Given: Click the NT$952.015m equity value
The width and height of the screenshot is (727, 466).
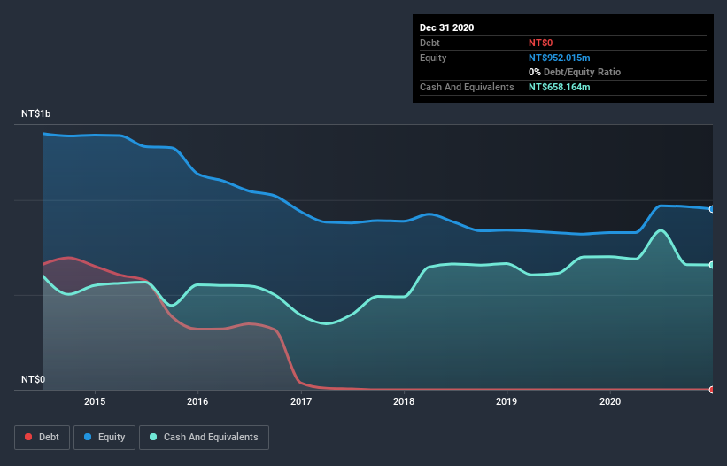Looking at the screenshot, I should click(559, 58).
